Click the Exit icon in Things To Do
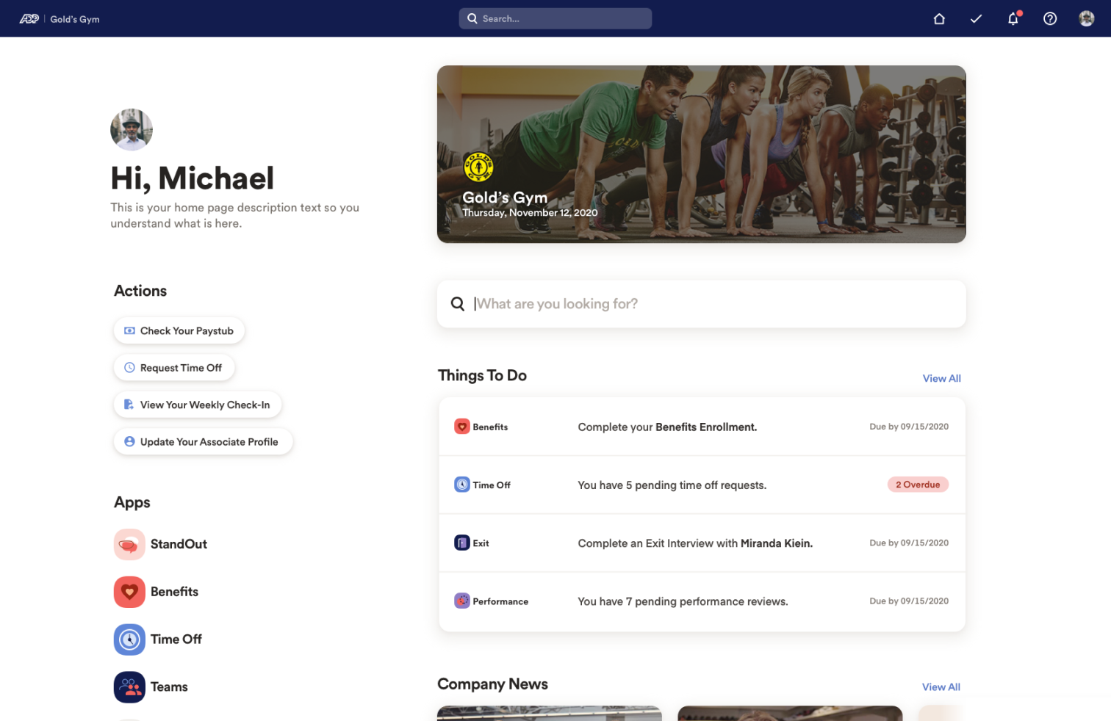This screenshot has width=1111, height=721. [462, 543]
